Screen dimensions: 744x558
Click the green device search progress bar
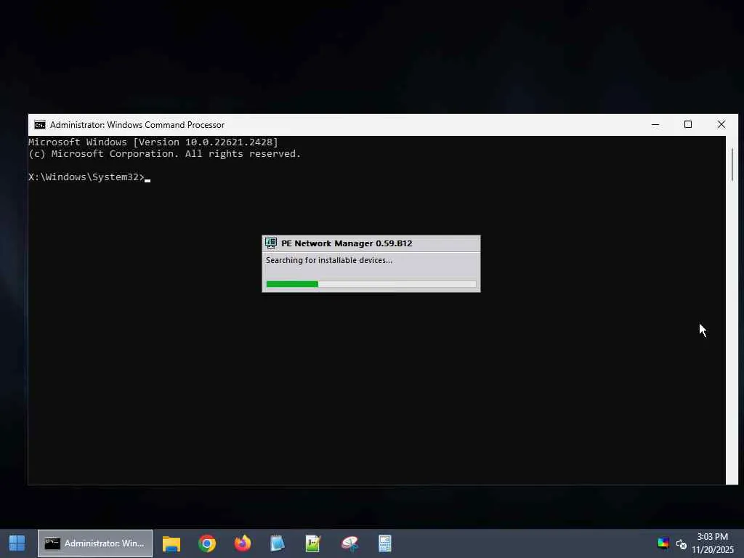371,284
